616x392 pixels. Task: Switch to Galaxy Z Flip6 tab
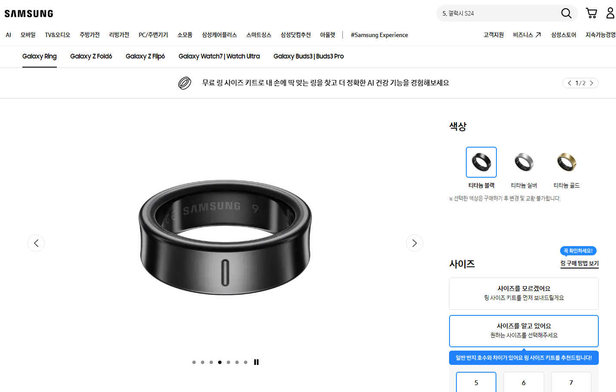(145, 56)
